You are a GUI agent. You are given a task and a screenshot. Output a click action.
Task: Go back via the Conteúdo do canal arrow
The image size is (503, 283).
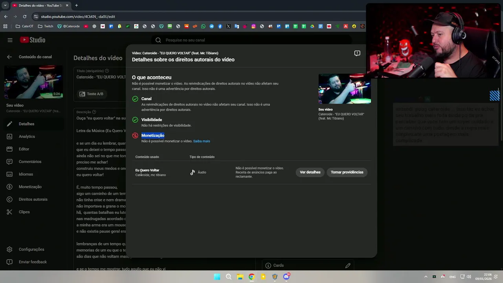[x=9, y=57]
